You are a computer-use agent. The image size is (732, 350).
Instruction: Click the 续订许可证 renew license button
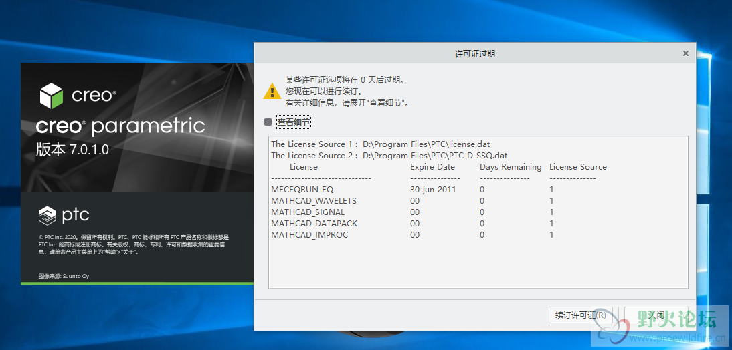(x=580, y=315)
